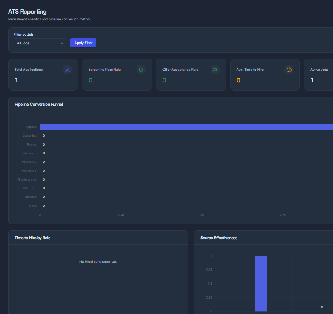The width and height of the screenshot is (333, 314).
Task: Click the handshake icon in Offer Acceptance Rate
Action: tap(215, 70)
